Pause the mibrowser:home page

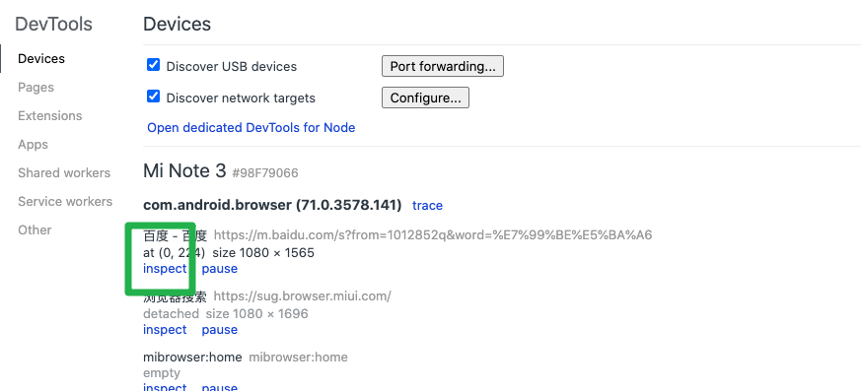220,387
